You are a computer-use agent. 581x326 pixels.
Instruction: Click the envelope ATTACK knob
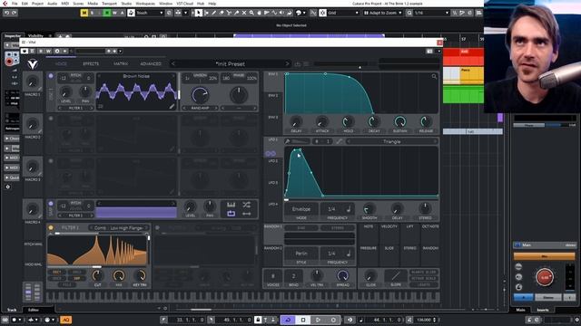click(322, 121)
